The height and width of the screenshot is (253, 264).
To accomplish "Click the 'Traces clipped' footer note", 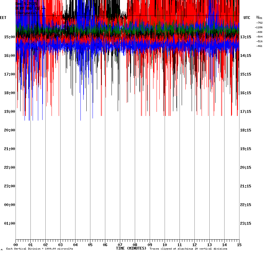I will [x=188, y=249].
